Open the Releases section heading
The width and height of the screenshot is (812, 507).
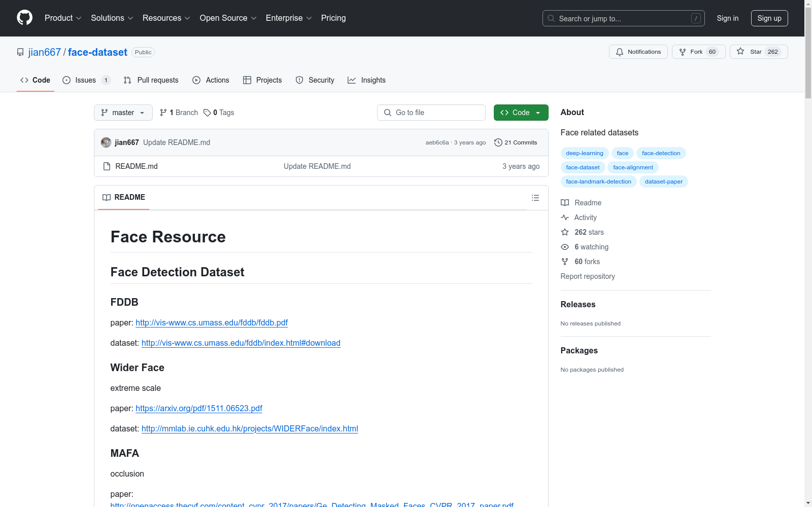tap(578, 304)
